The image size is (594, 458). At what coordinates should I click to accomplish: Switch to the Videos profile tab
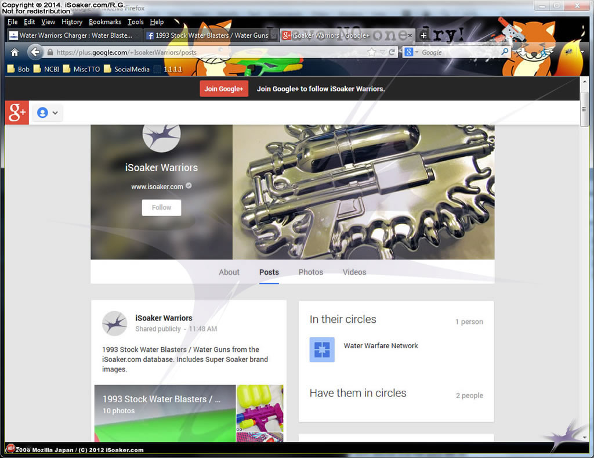[x=354, y=272]
